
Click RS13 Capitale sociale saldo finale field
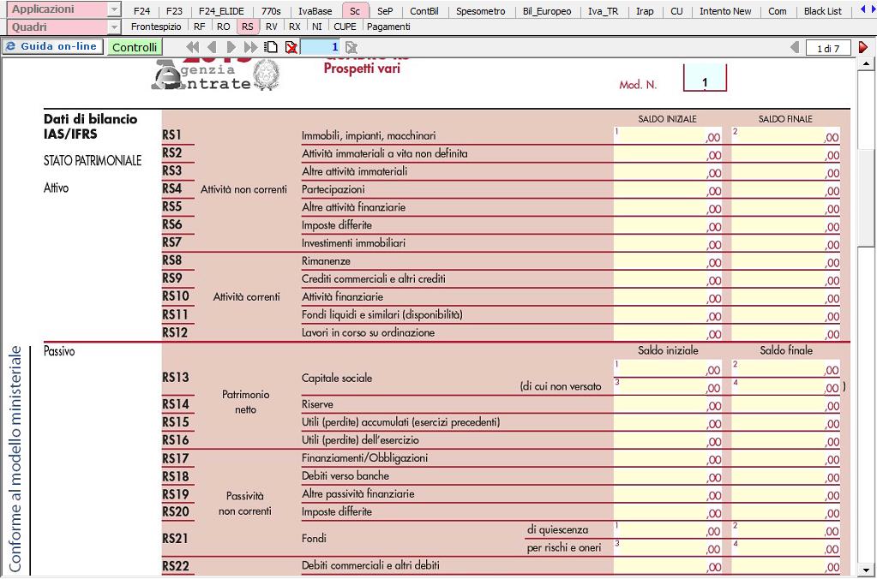point(787,368)
